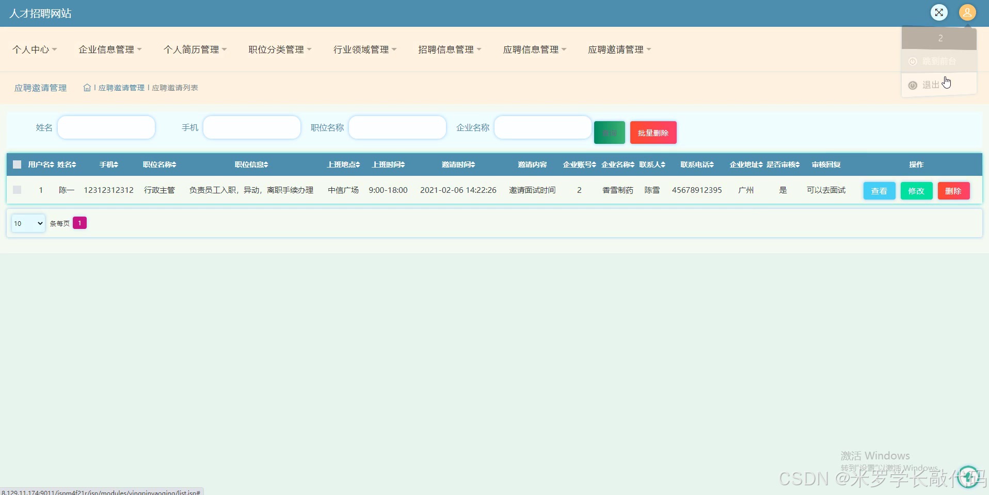Viewport: 989px width, 495px height.
Task: Open the user avatar menu
Action: (x=967, y=12)
